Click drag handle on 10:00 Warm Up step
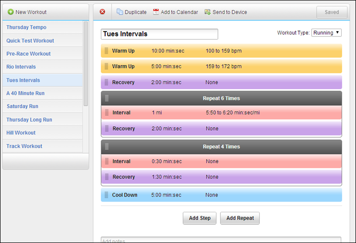 click(106, 51)
